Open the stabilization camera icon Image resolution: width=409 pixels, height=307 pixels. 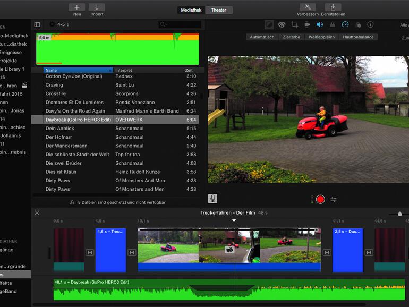307,24
